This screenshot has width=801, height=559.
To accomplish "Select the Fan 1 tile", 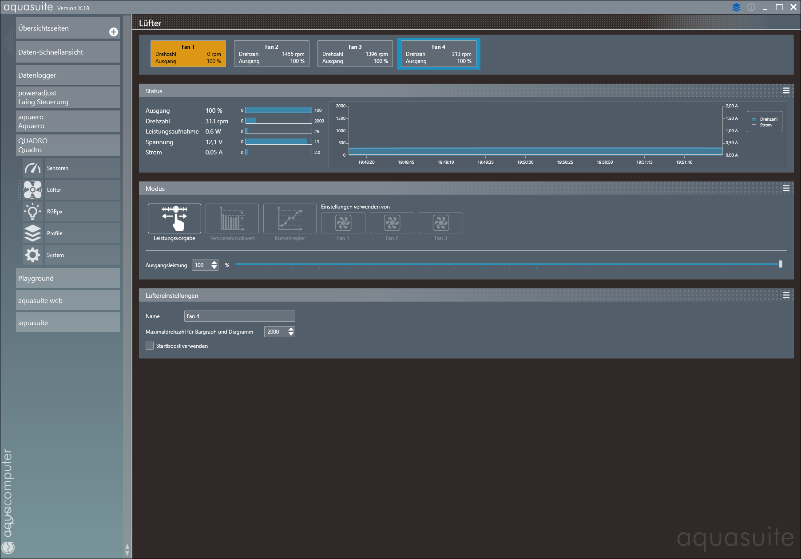I will (x=188, y=54).
